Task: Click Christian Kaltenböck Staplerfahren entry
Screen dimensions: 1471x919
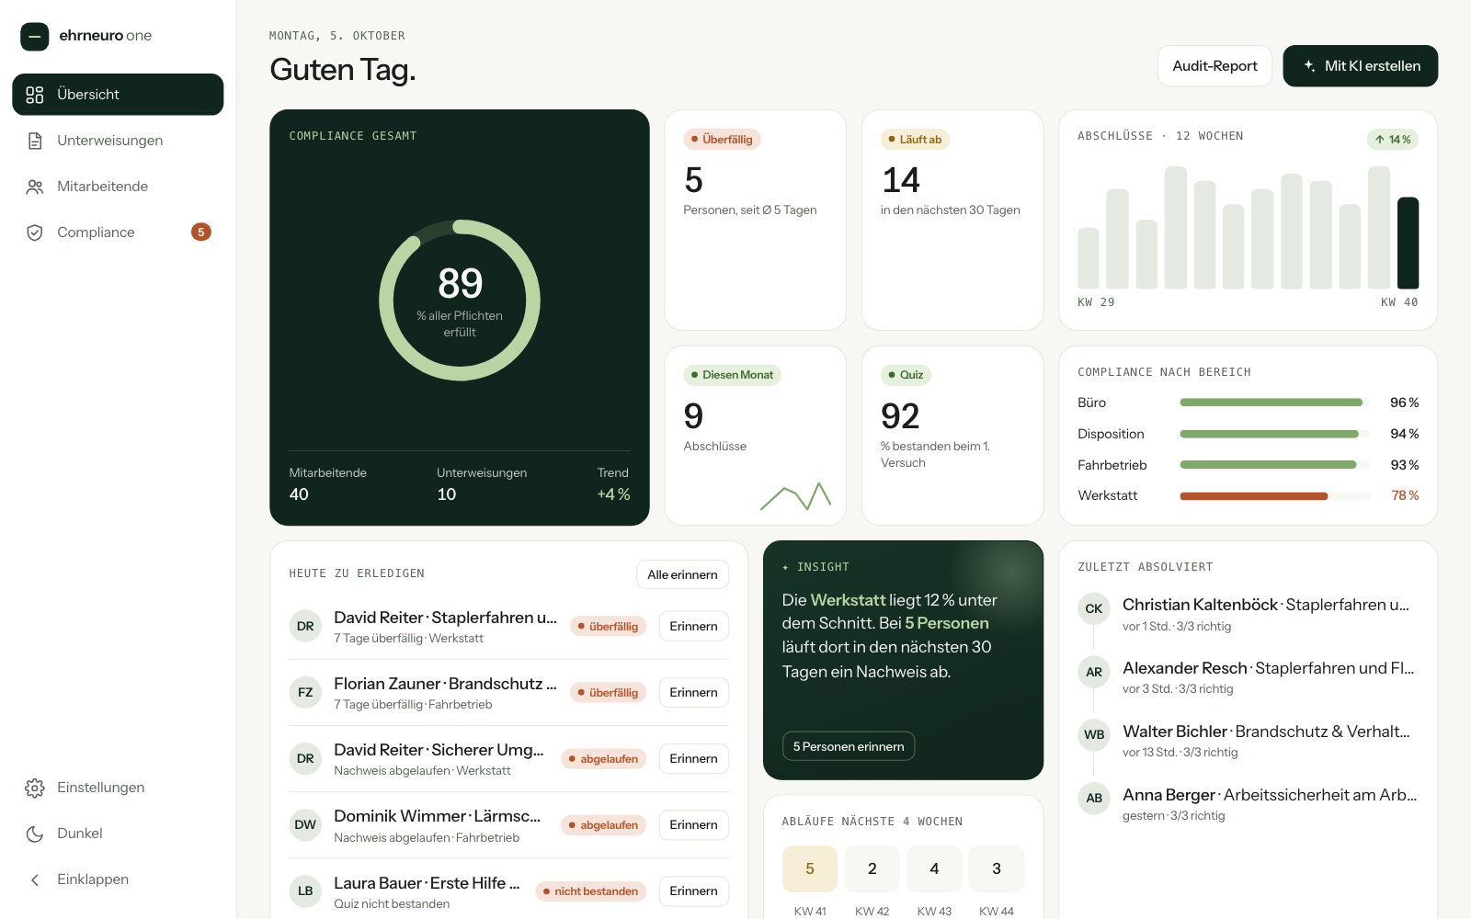Action: (1248, 614)
